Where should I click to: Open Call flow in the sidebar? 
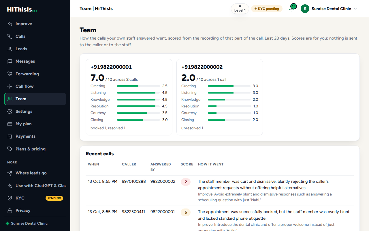coord(35,86)
